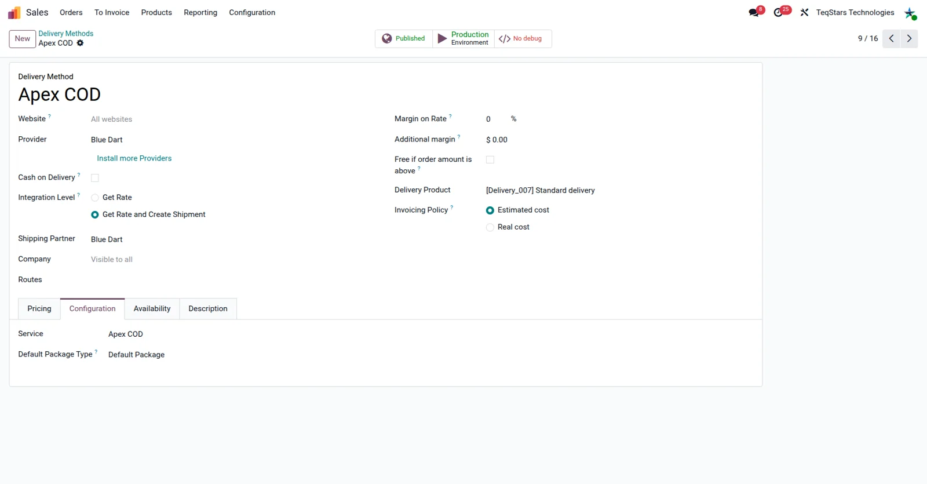Open the To Invoice menu
This screenshot has width=927, height=484.
(x=112, y=13)
